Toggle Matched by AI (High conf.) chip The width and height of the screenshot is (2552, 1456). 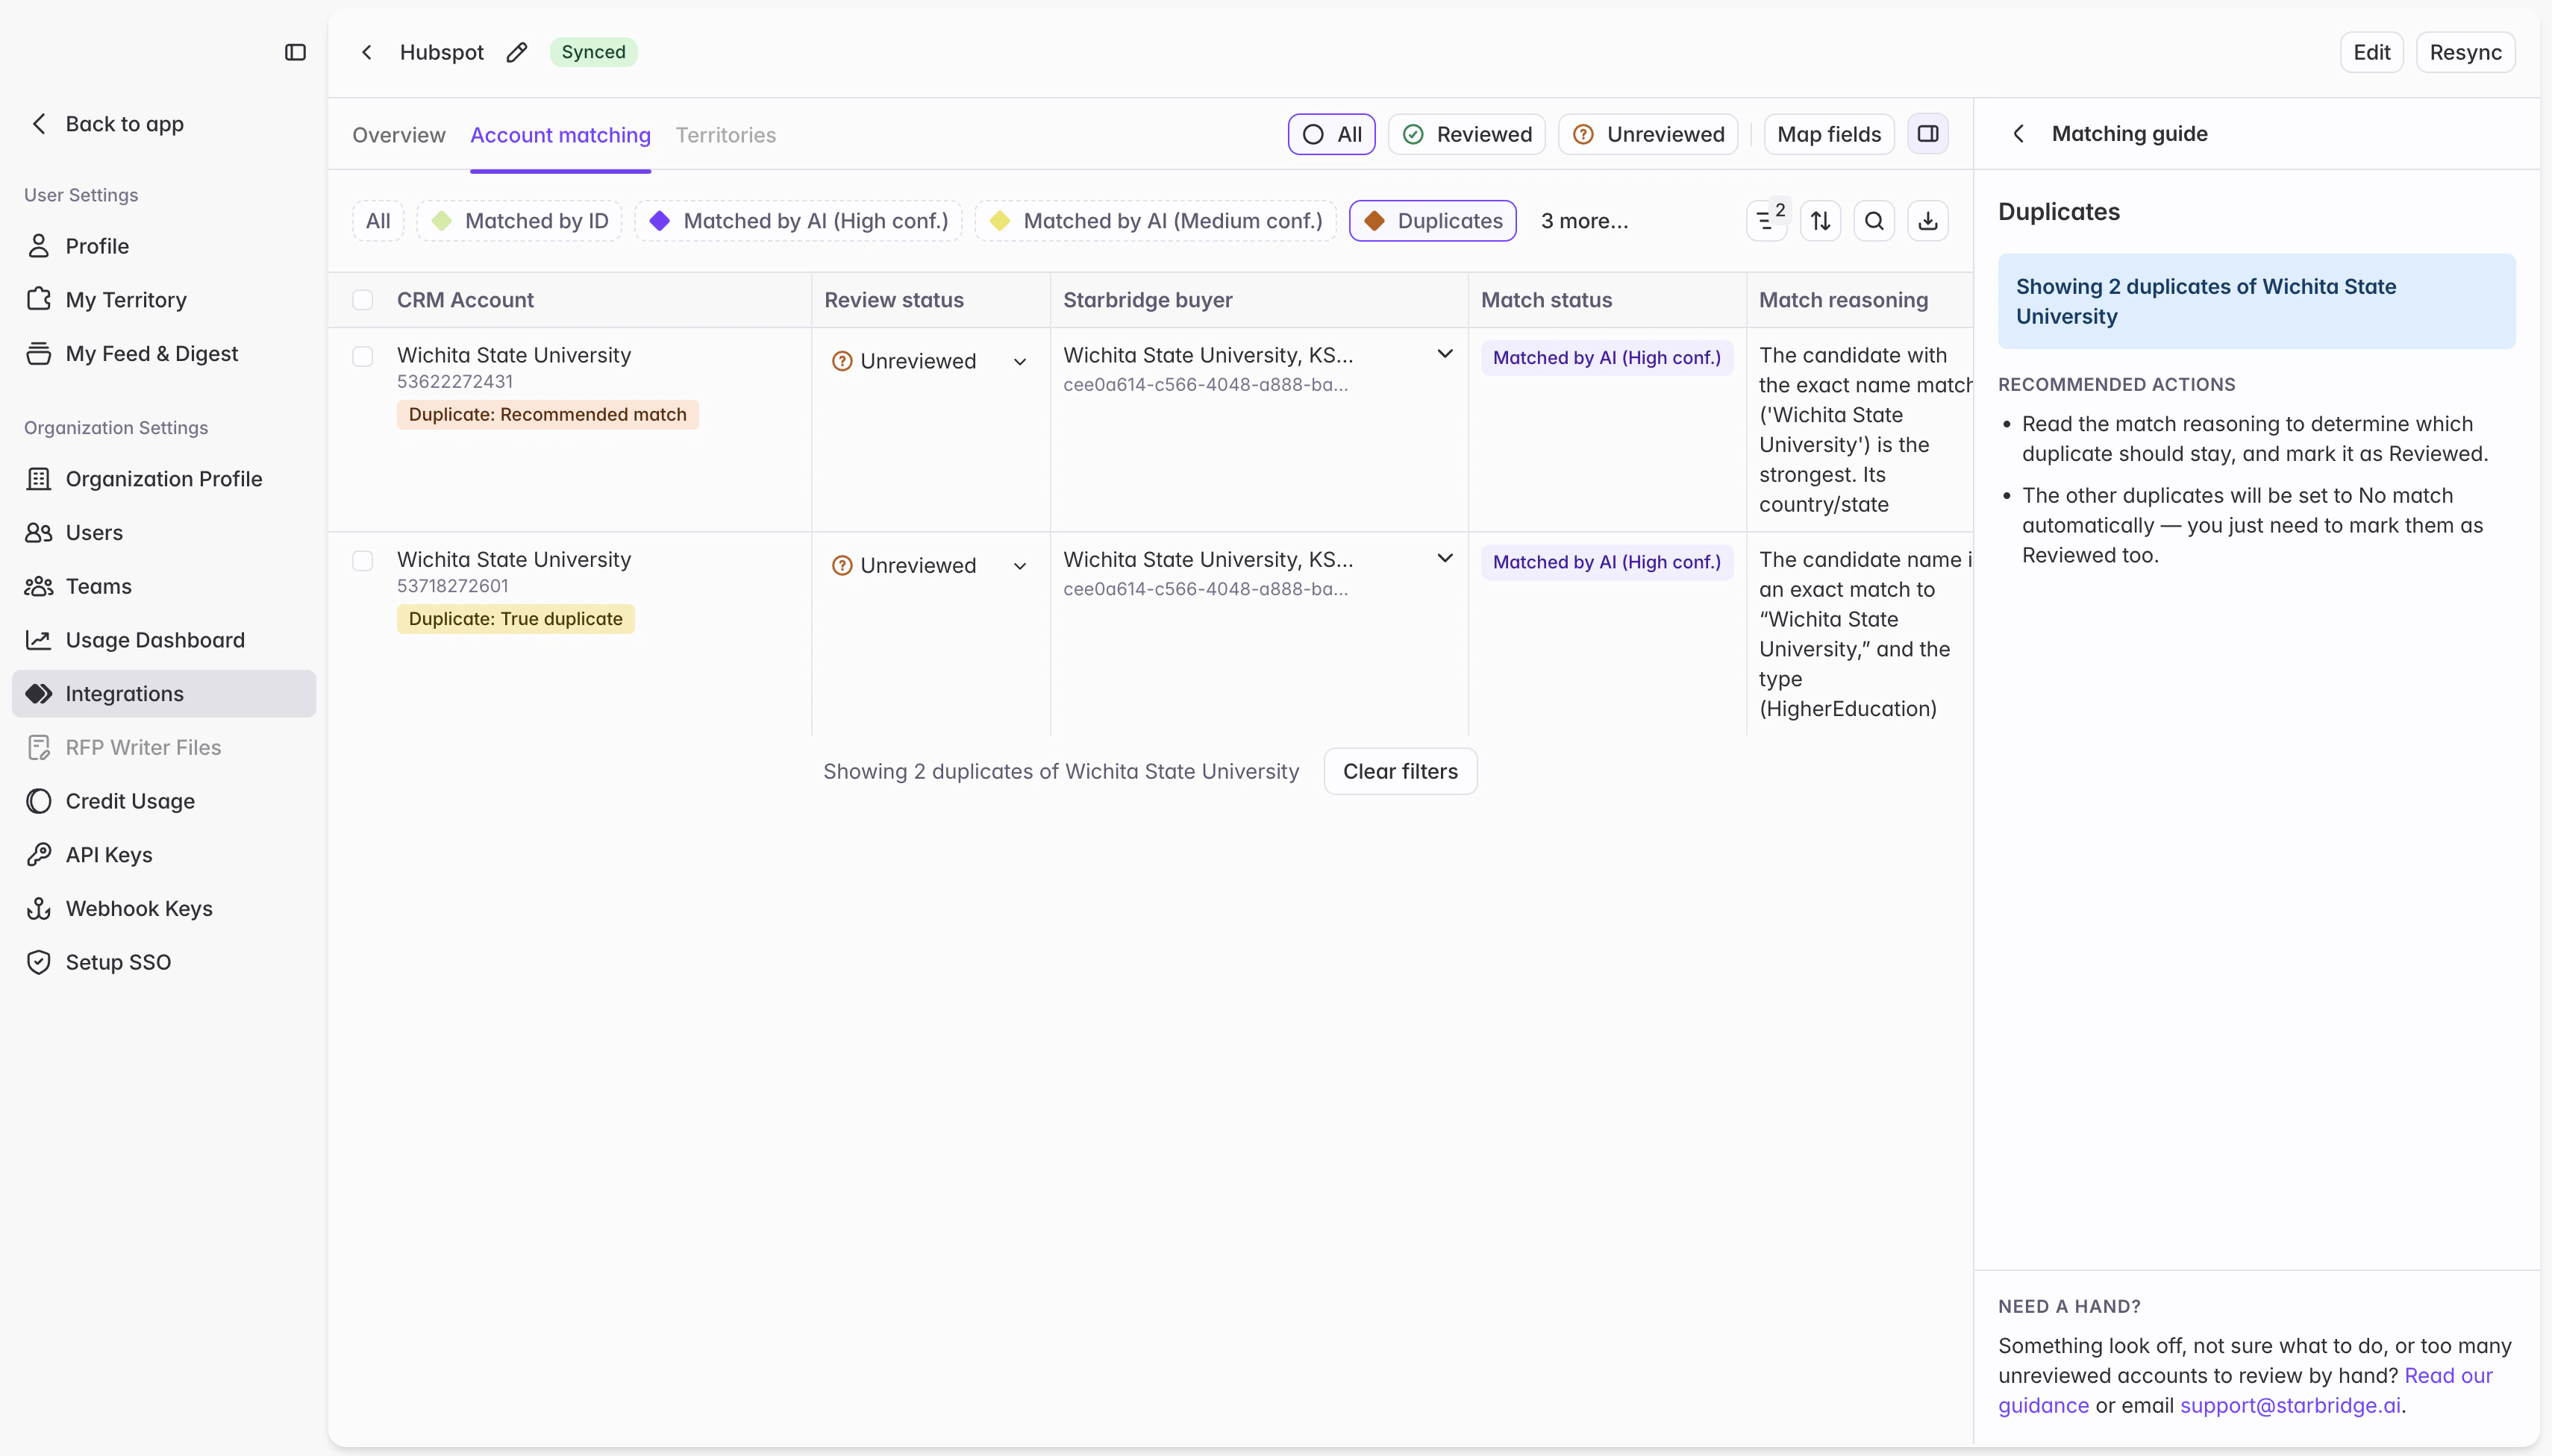798,221
